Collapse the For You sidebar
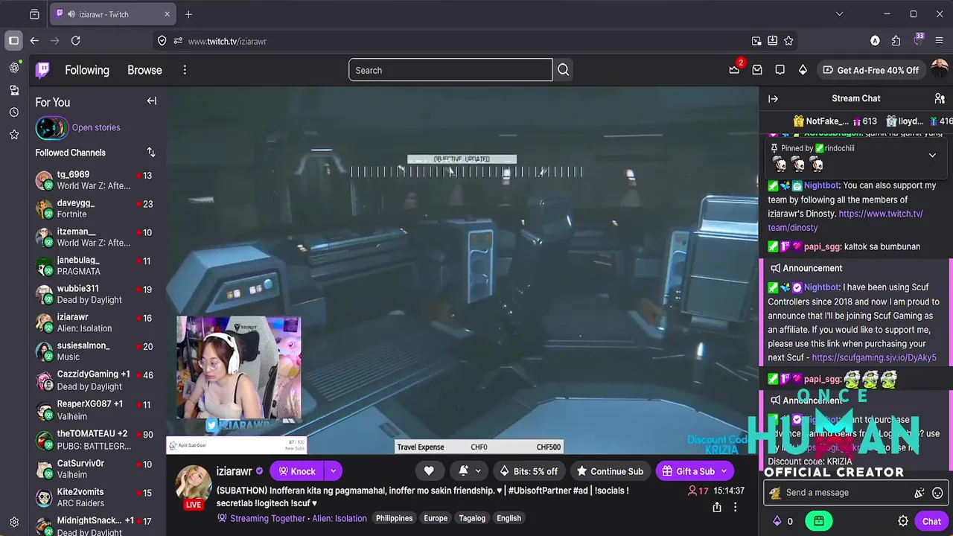Image resolution: width=953 pixels, height=536 pixels. (152, 101)
